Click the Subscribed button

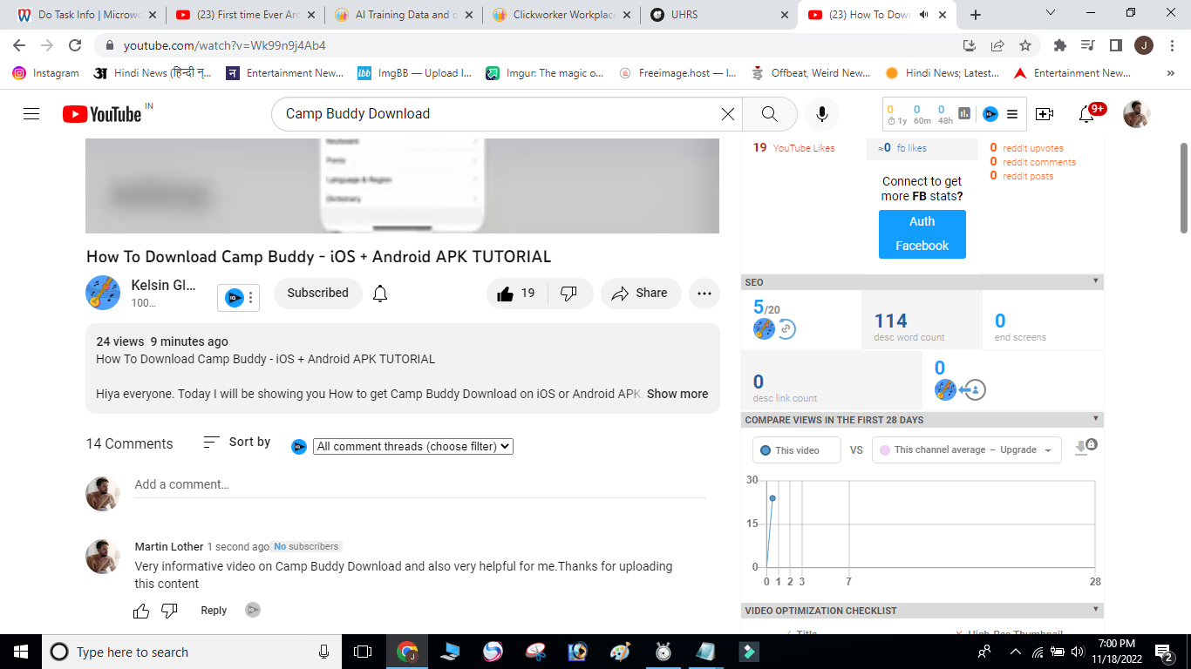pyautogui.click(x=317, y=294)
